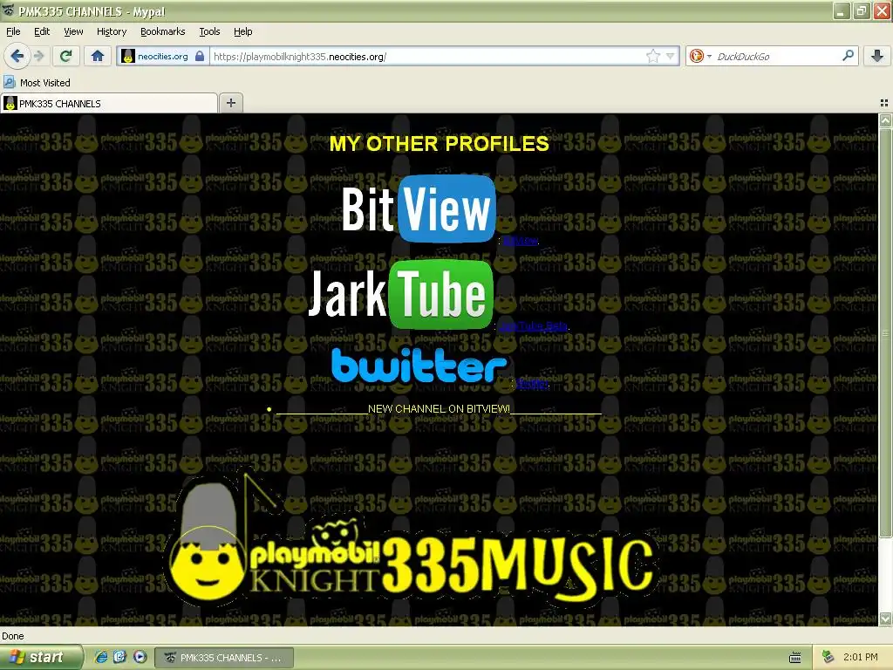Close the Mypal browser window

click(882, 10)
